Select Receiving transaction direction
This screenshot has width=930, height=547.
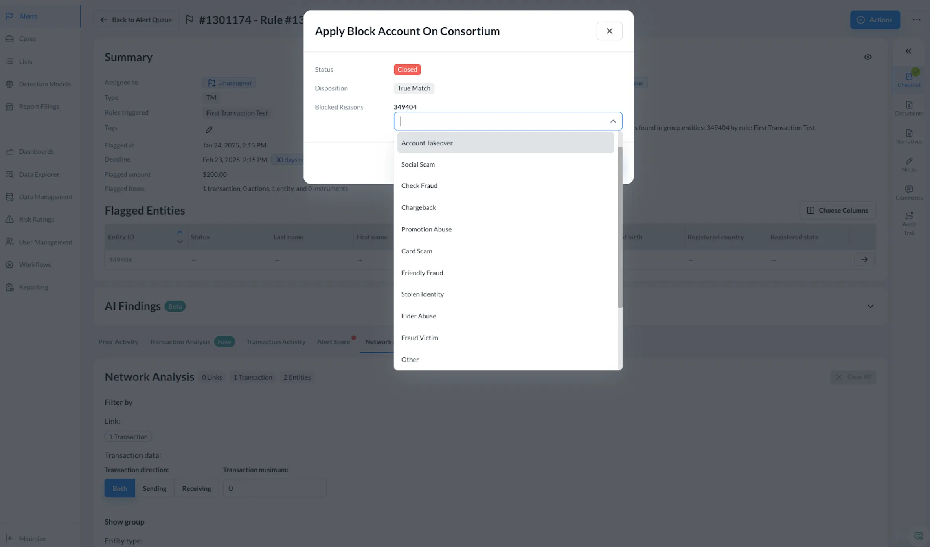(196, 488)
